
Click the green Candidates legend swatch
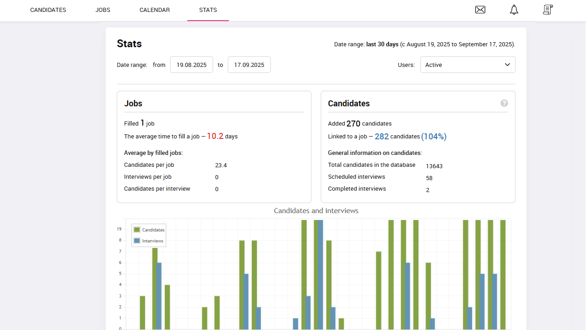(136, 229)
